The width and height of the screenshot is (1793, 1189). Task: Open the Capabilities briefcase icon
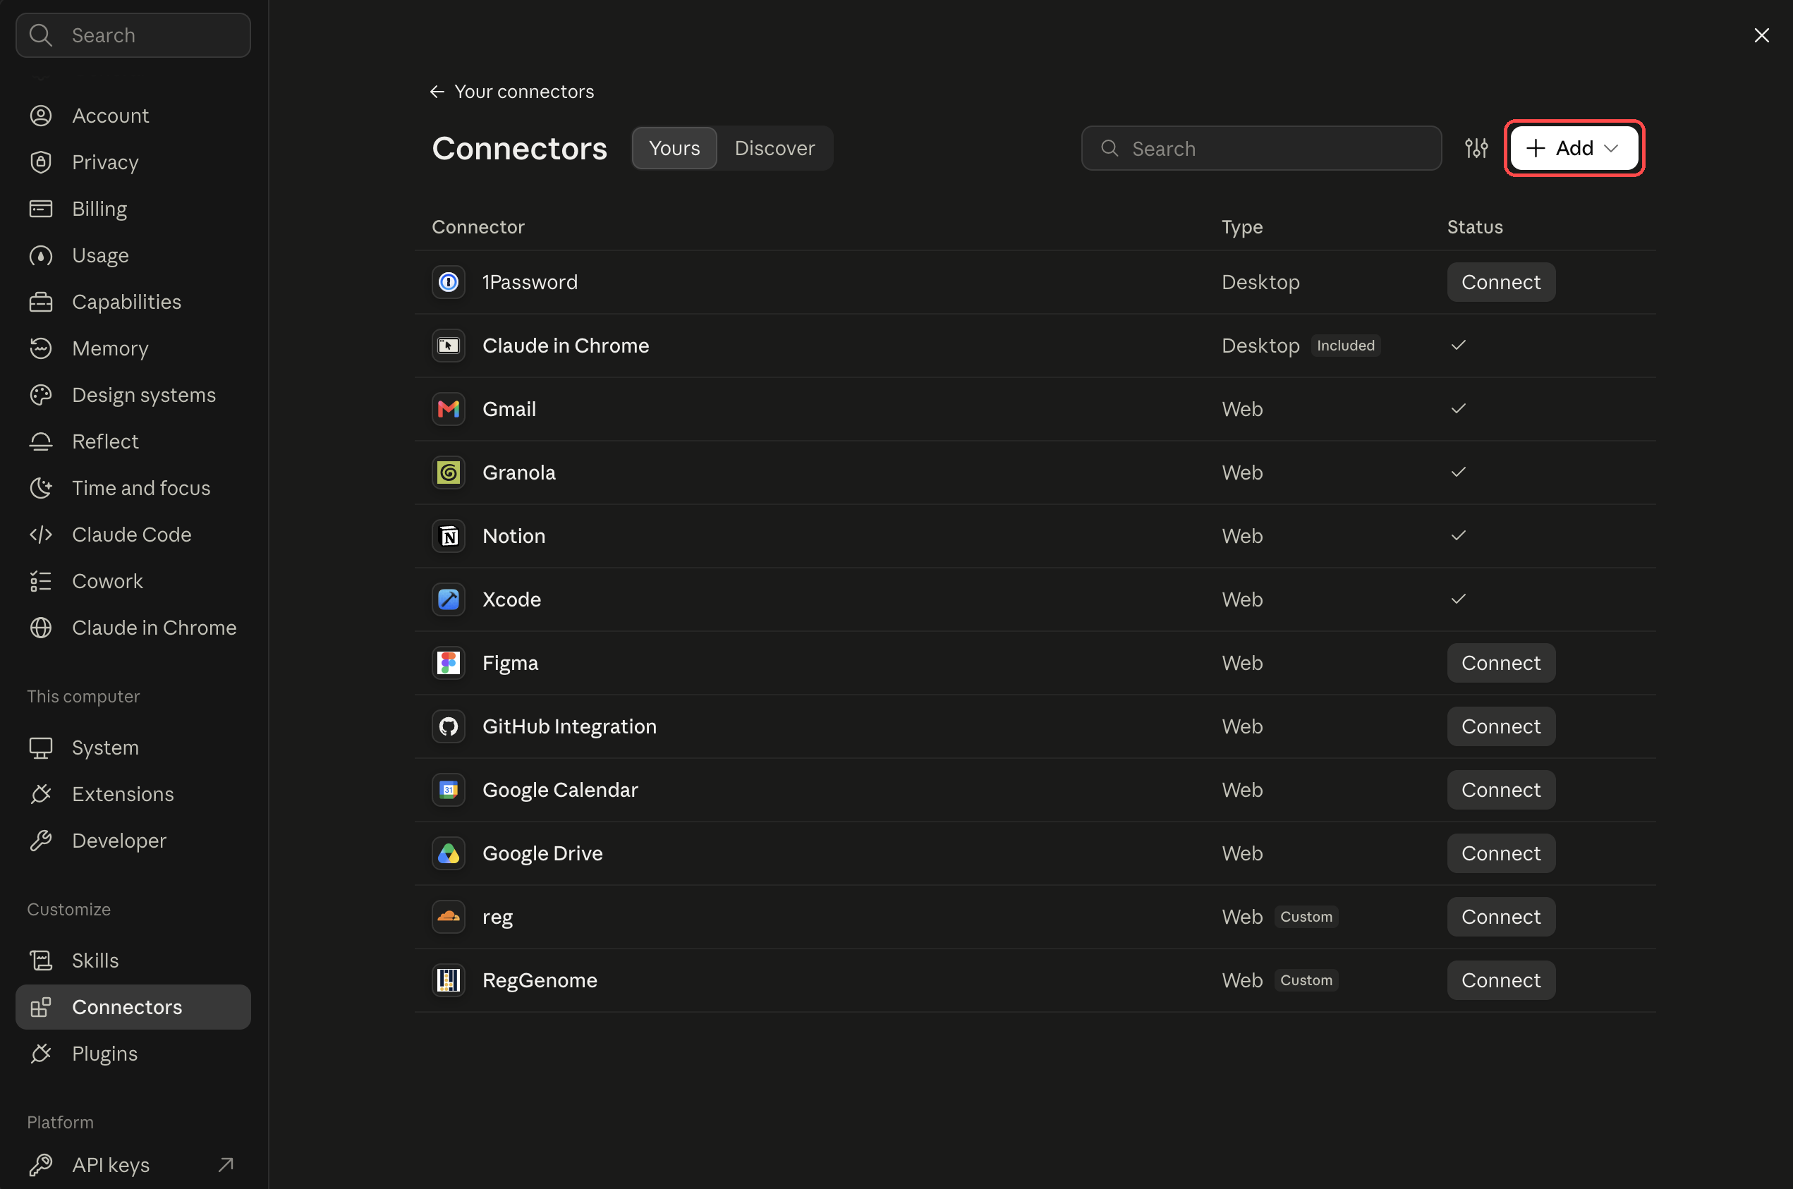tap(41, 302)
